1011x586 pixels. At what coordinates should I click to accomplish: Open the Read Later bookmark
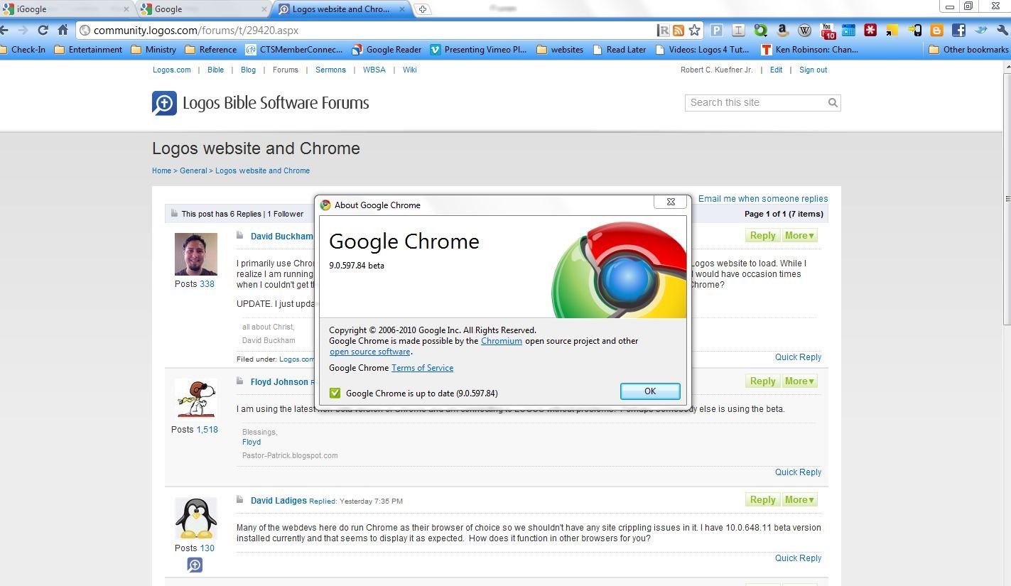coord(619,50)
